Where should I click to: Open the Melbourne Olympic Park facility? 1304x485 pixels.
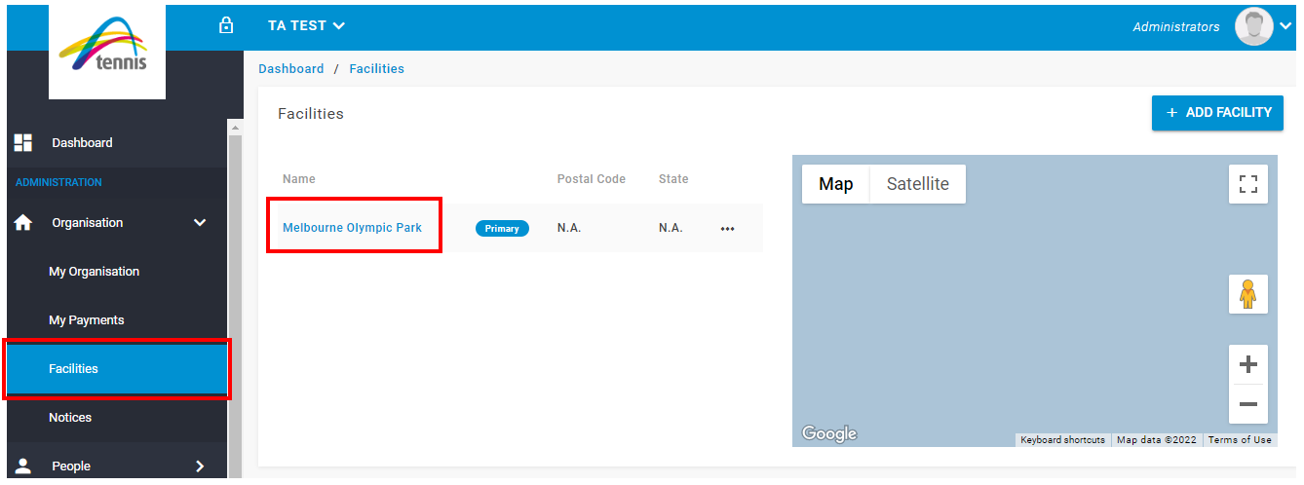(x=352, y=228)
